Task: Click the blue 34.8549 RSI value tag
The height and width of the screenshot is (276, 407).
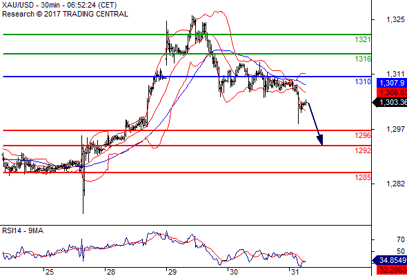Action: coord(390,260)
